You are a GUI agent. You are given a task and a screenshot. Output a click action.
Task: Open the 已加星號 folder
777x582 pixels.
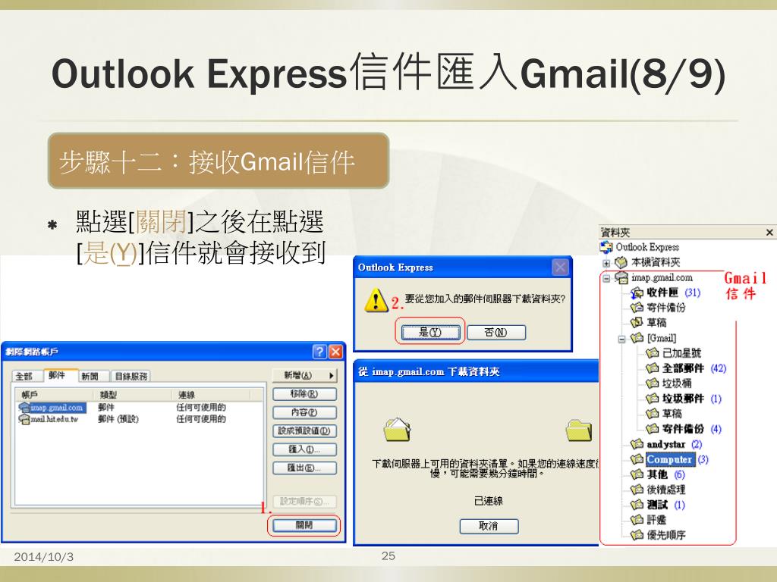pyautogui.click(x=681, y=353)
